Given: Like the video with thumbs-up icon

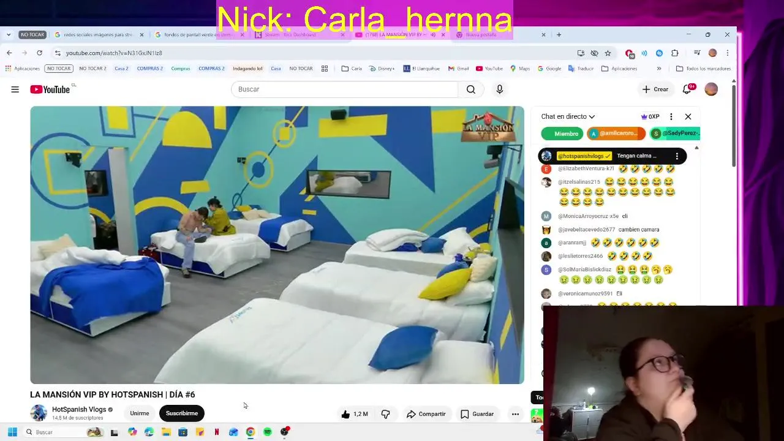Looking at the screenshot, I should (x=345, y=414).
